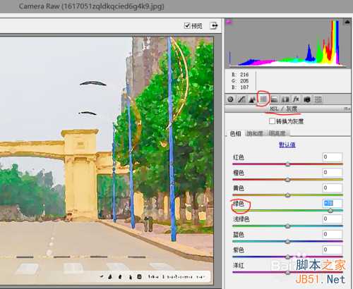Open the Basic adjustments panel tab
Viewport: 353px width, 289px height.
click(230, 99)
